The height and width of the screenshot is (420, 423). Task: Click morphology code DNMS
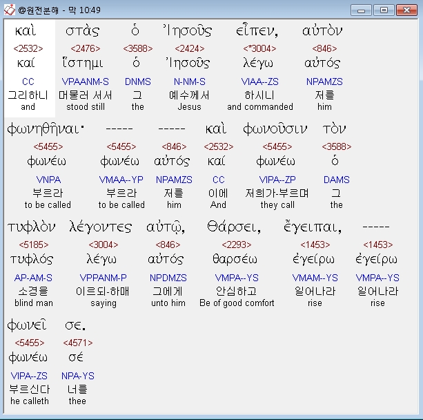(137, 82)
